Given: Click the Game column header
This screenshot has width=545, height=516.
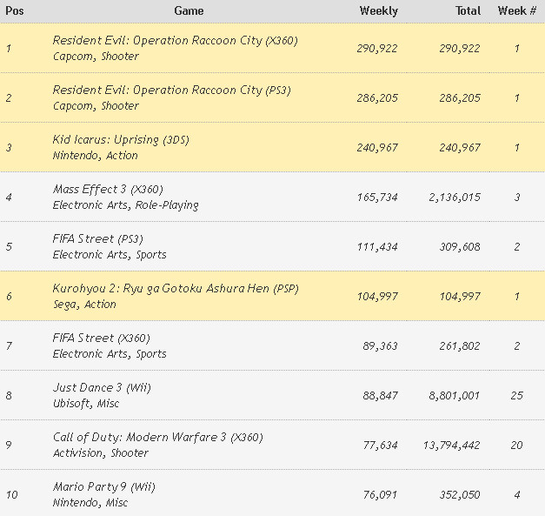Looking at the screenshot, I should (x=189, y=11).
